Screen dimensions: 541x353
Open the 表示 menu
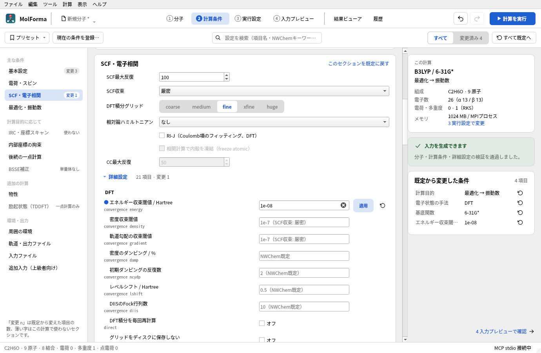(x=82, y=4)
